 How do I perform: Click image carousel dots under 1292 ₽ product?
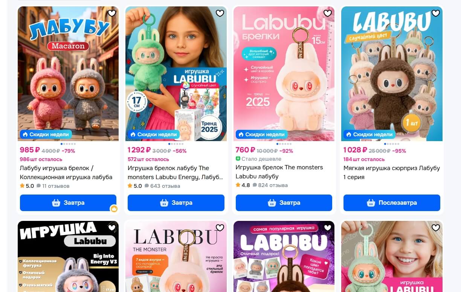176,144
